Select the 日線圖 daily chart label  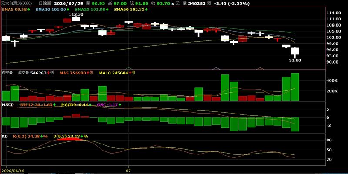point(45,3)
